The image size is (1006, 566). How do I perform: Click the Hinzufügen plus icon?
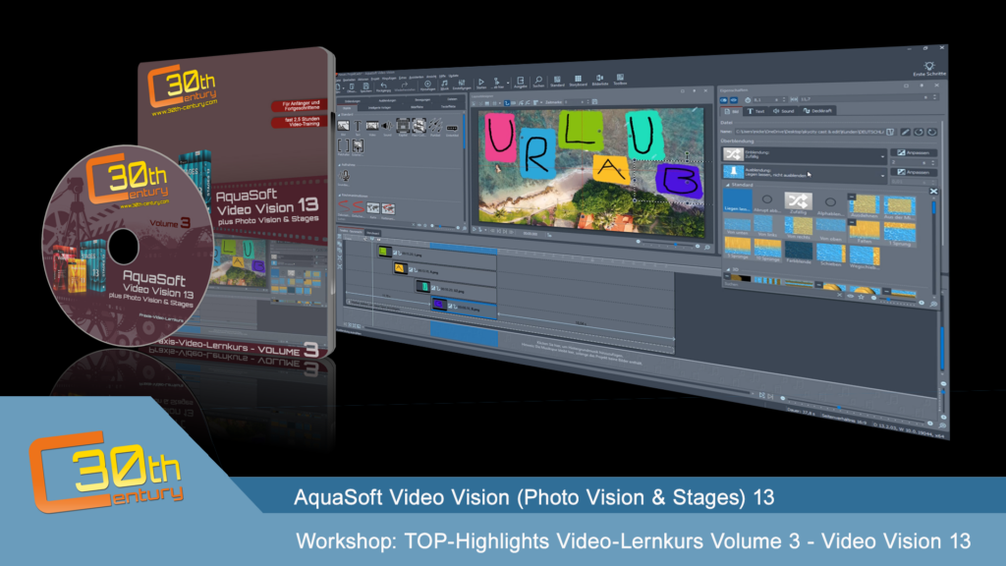coord(428,84)
